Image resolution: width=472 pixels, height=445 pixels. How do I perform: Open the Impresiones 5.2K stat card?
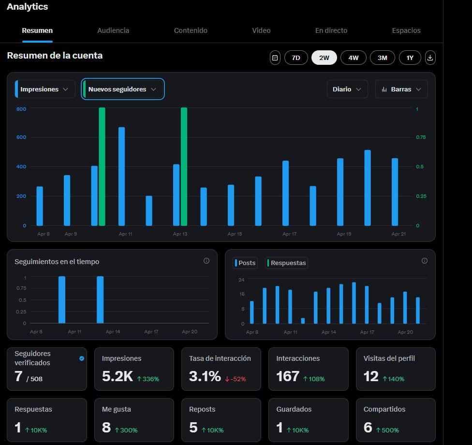pyautogui.click(x=134, y=369)
